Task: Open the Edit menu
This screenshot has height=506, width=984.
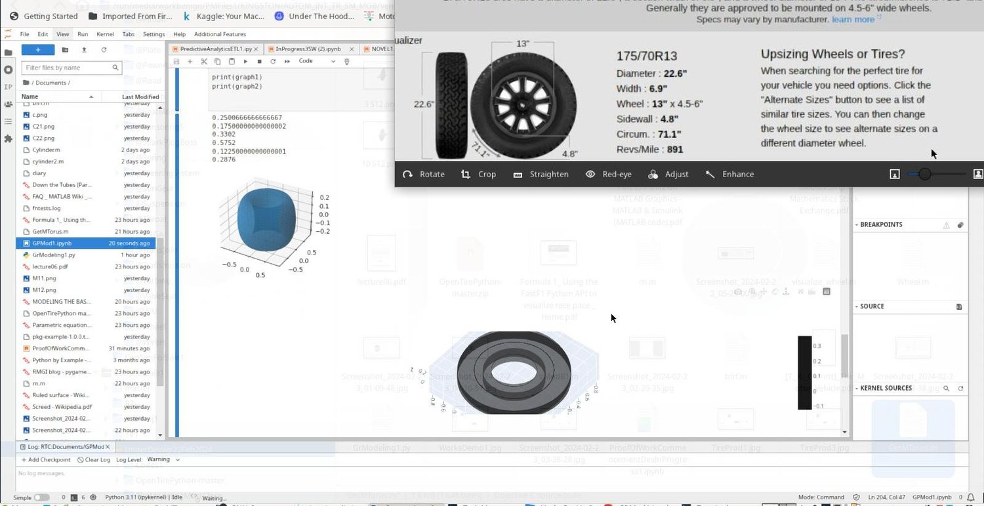Action: (43, 34)
